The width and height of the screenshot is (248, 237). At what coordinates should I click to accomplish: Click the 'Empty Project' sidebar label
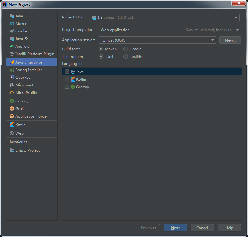(x=28, y=150)
